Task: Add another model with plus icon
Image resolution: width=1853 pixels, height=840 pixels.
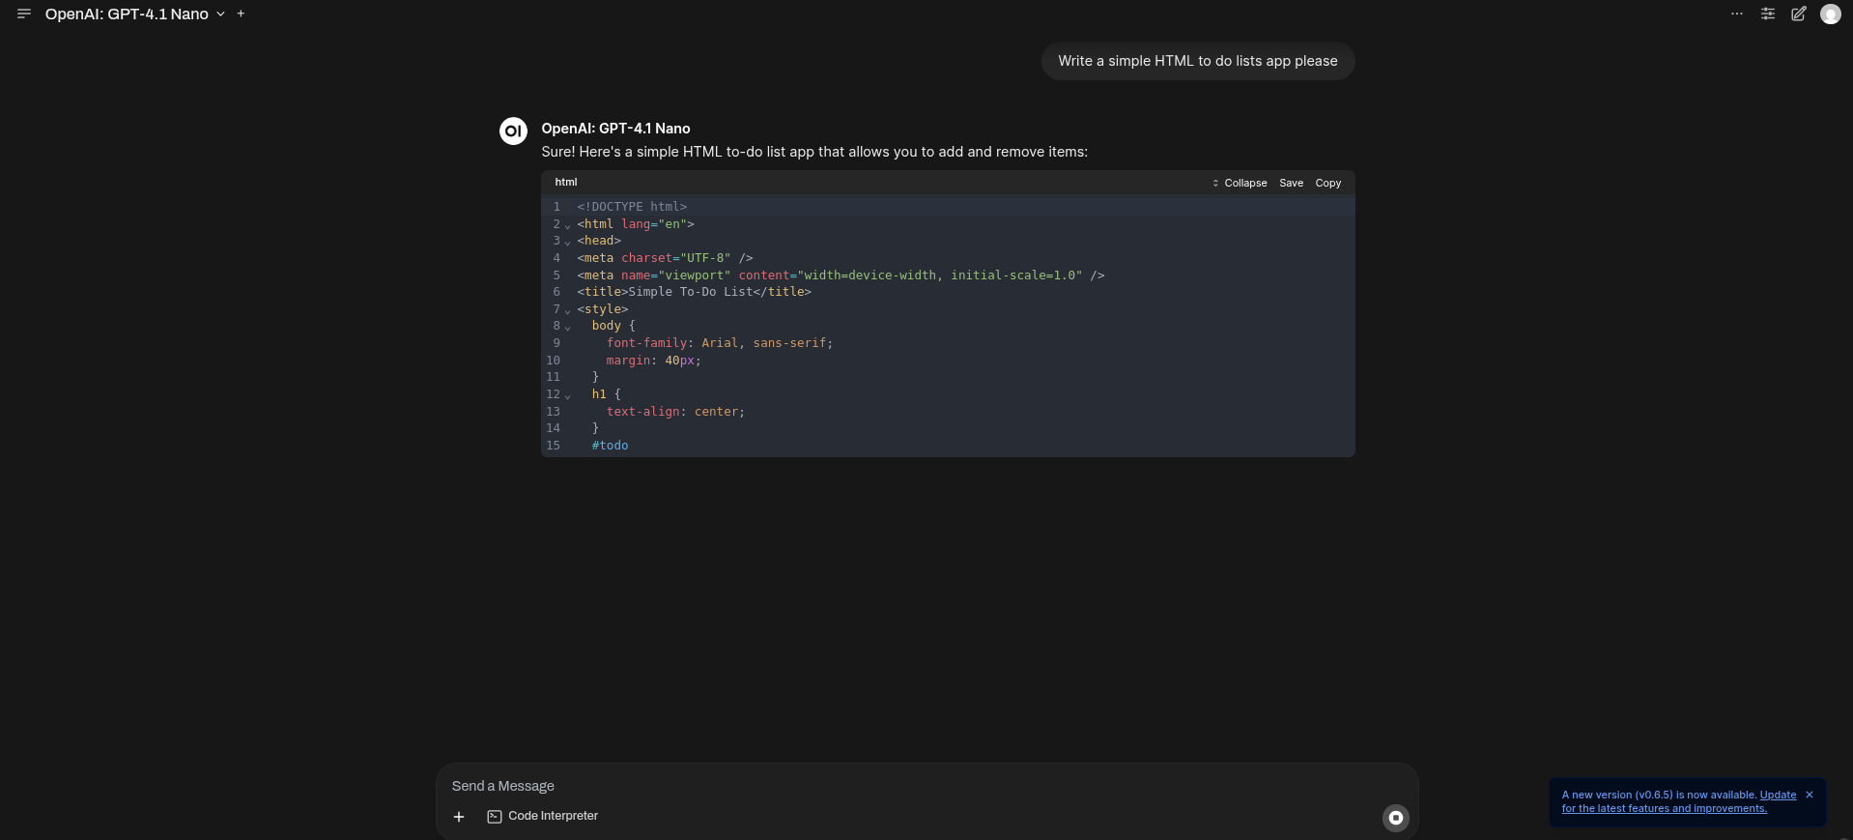Action: coord(241,14)
